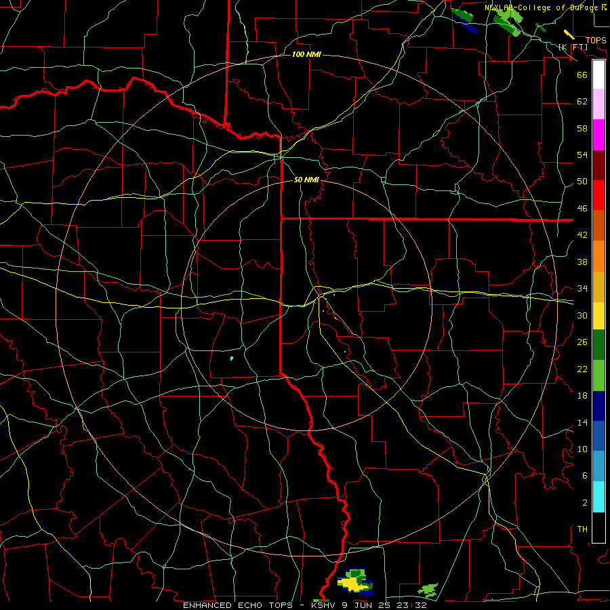The height and width of the screenshot is (610, 610).
Task: Select the bright red legend swatch
Action: coord(598,195)
